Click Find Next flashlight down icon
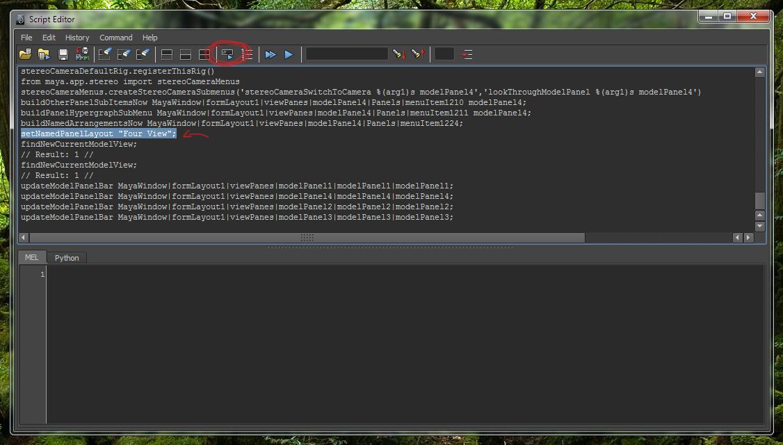 coord(399,54)
